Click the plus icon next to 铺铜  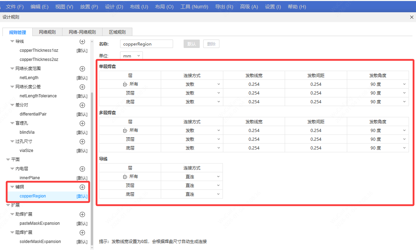[82, 187]
